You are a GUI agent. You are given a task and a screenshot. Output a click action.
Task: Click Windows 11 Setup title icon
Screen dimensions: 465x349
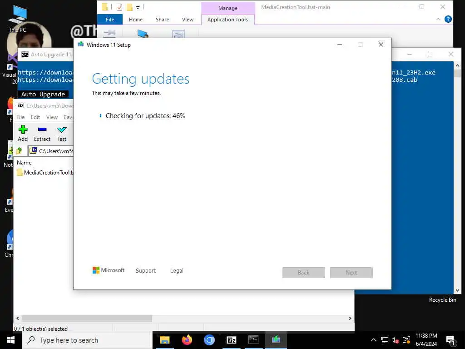click(x=81, y=45)
